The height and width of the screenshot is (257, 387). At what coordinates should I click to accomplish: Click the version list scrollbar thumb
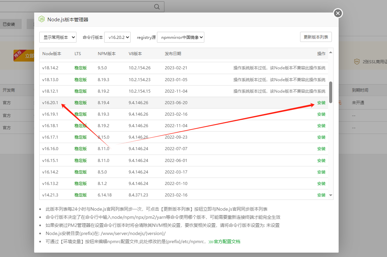coord(331,92)
